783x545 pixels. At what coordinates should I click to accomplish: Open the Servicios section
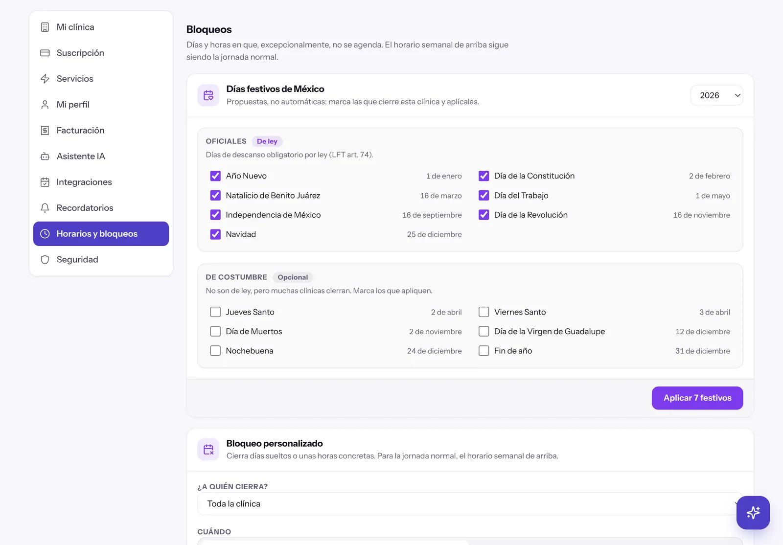101,79
